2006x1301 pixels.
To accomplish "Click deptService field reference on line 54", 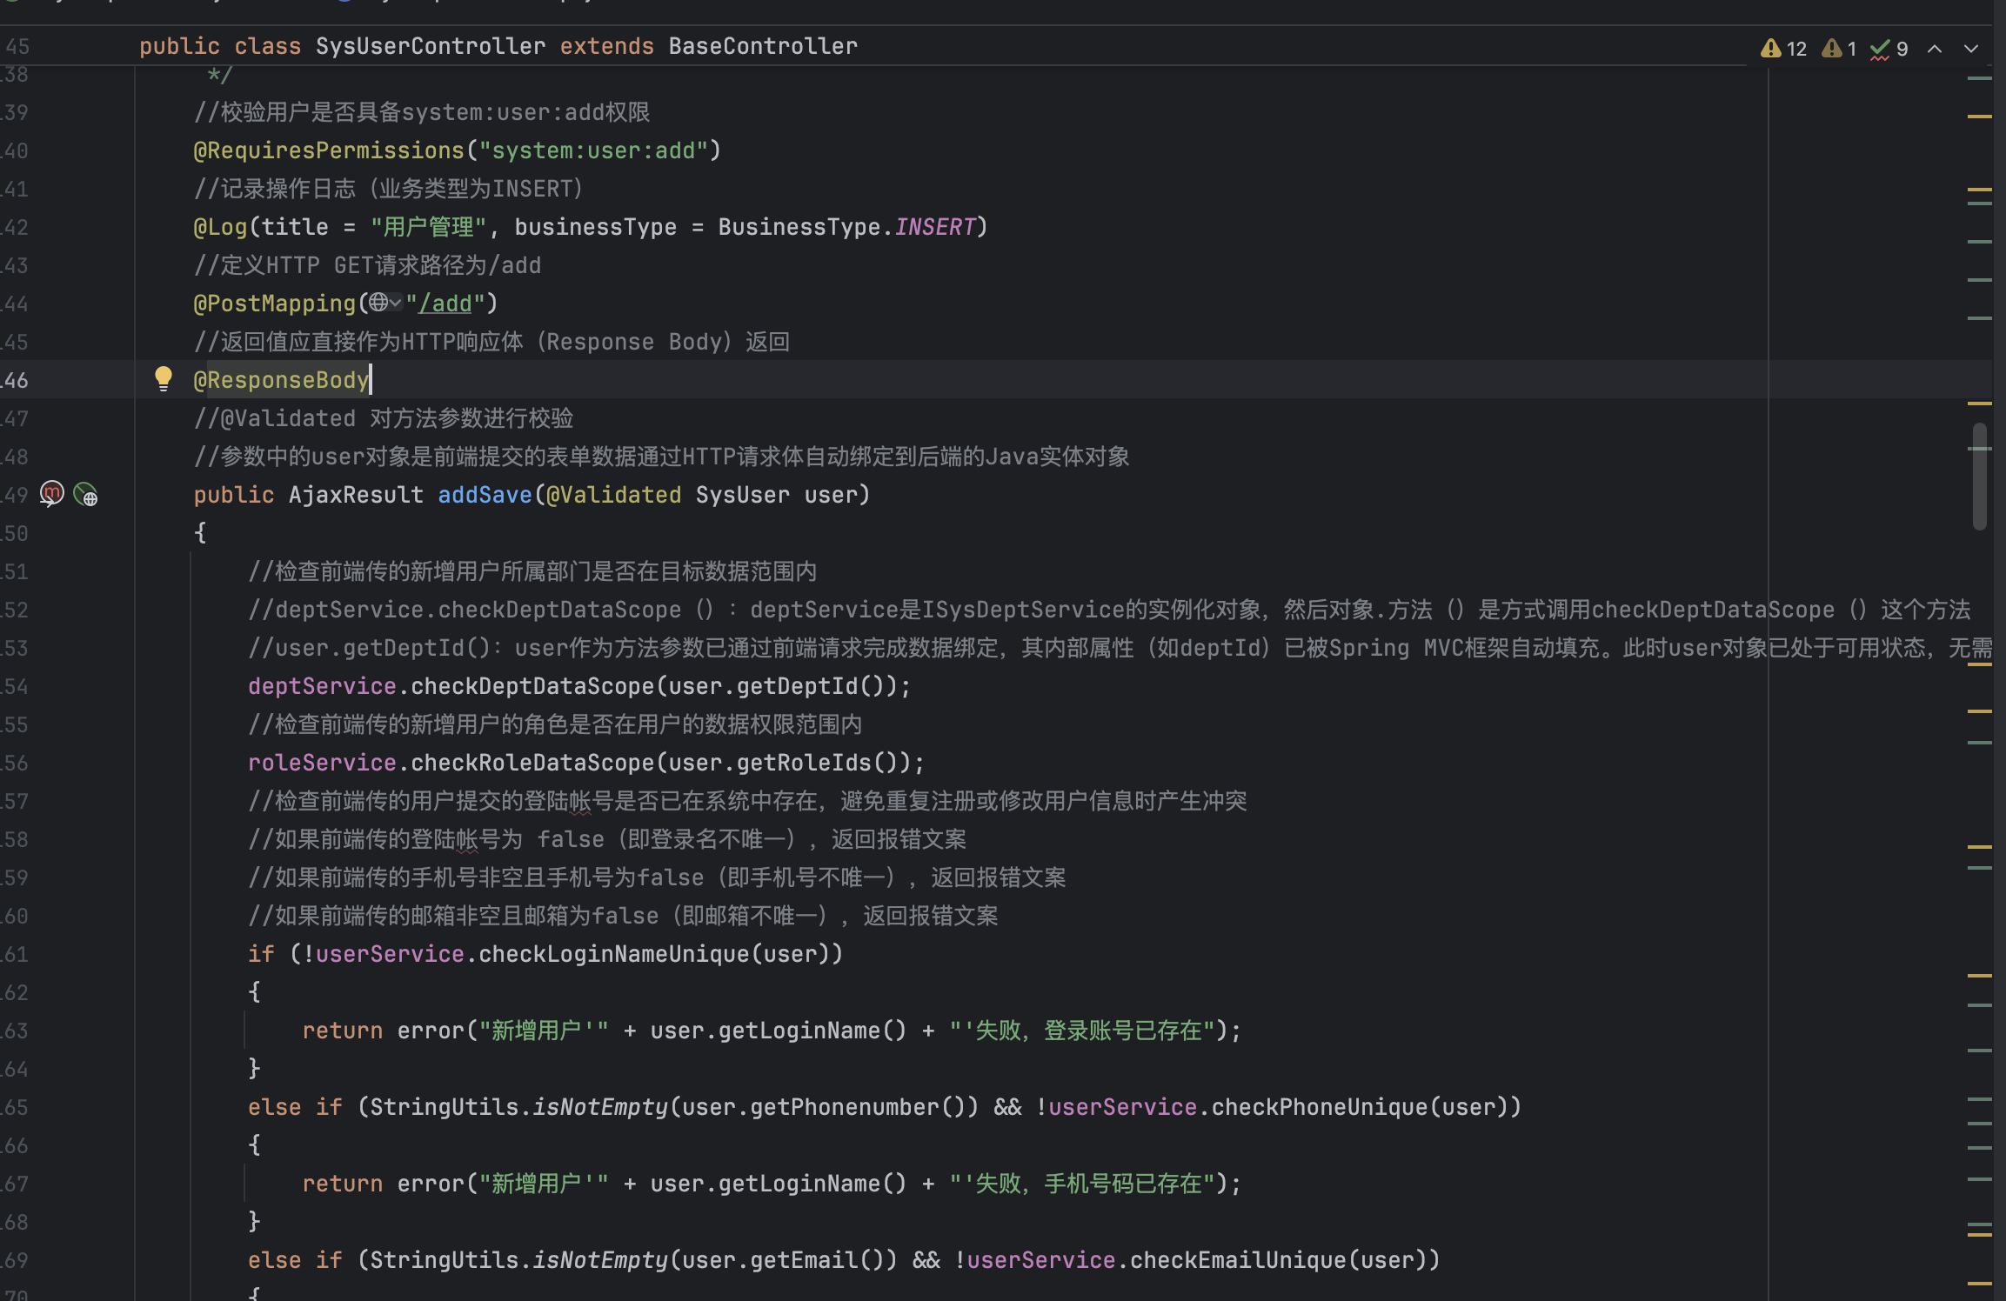I will point(322,686).
